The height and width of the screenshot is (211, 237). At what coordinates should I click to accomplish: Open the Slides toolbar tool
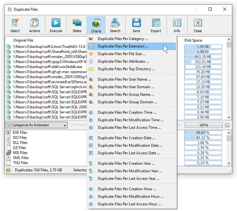[x=77, y=25]
